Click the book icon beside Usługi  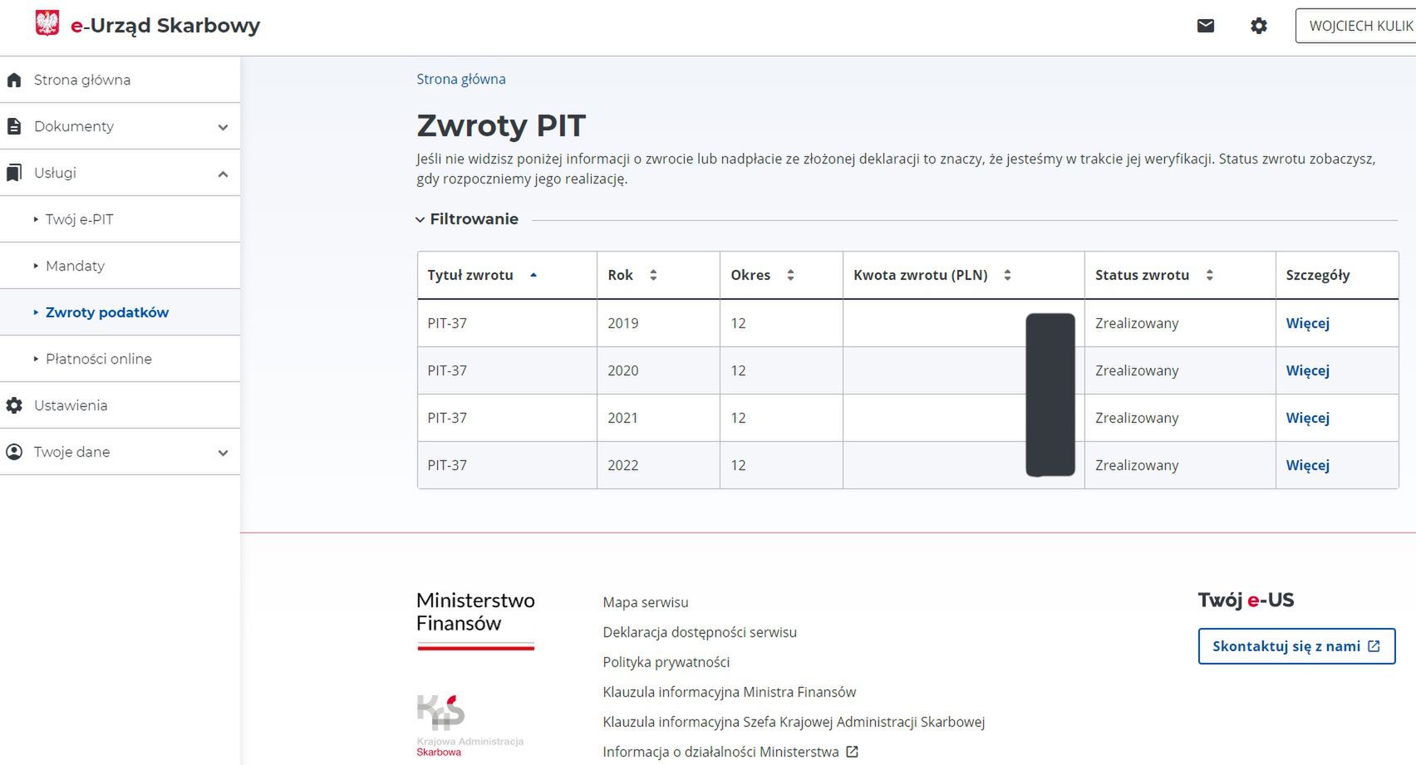12,172
